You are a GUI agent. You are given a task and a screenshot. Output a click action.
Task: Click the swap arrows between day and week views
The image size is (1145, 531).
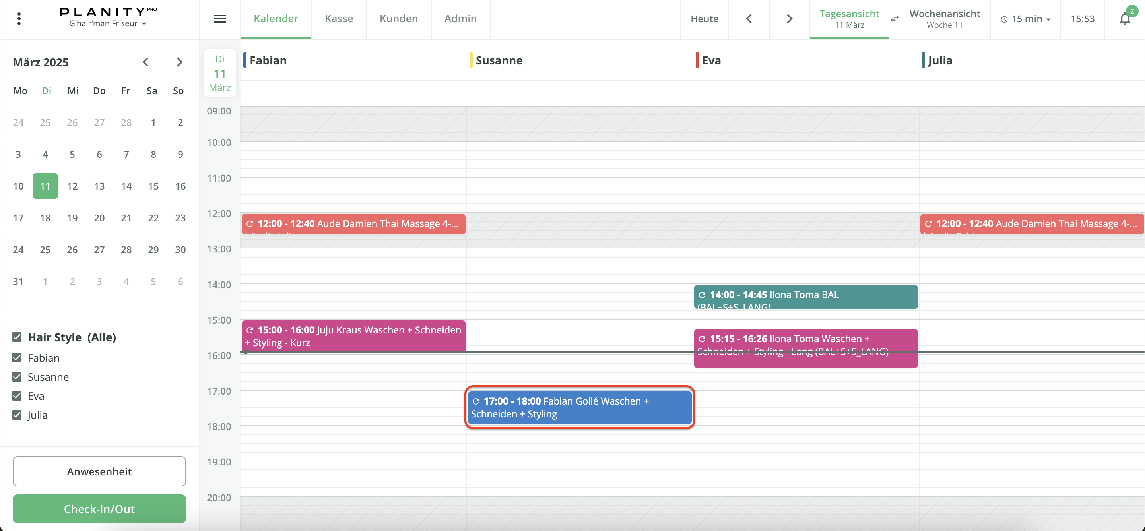tap(894, 19)
